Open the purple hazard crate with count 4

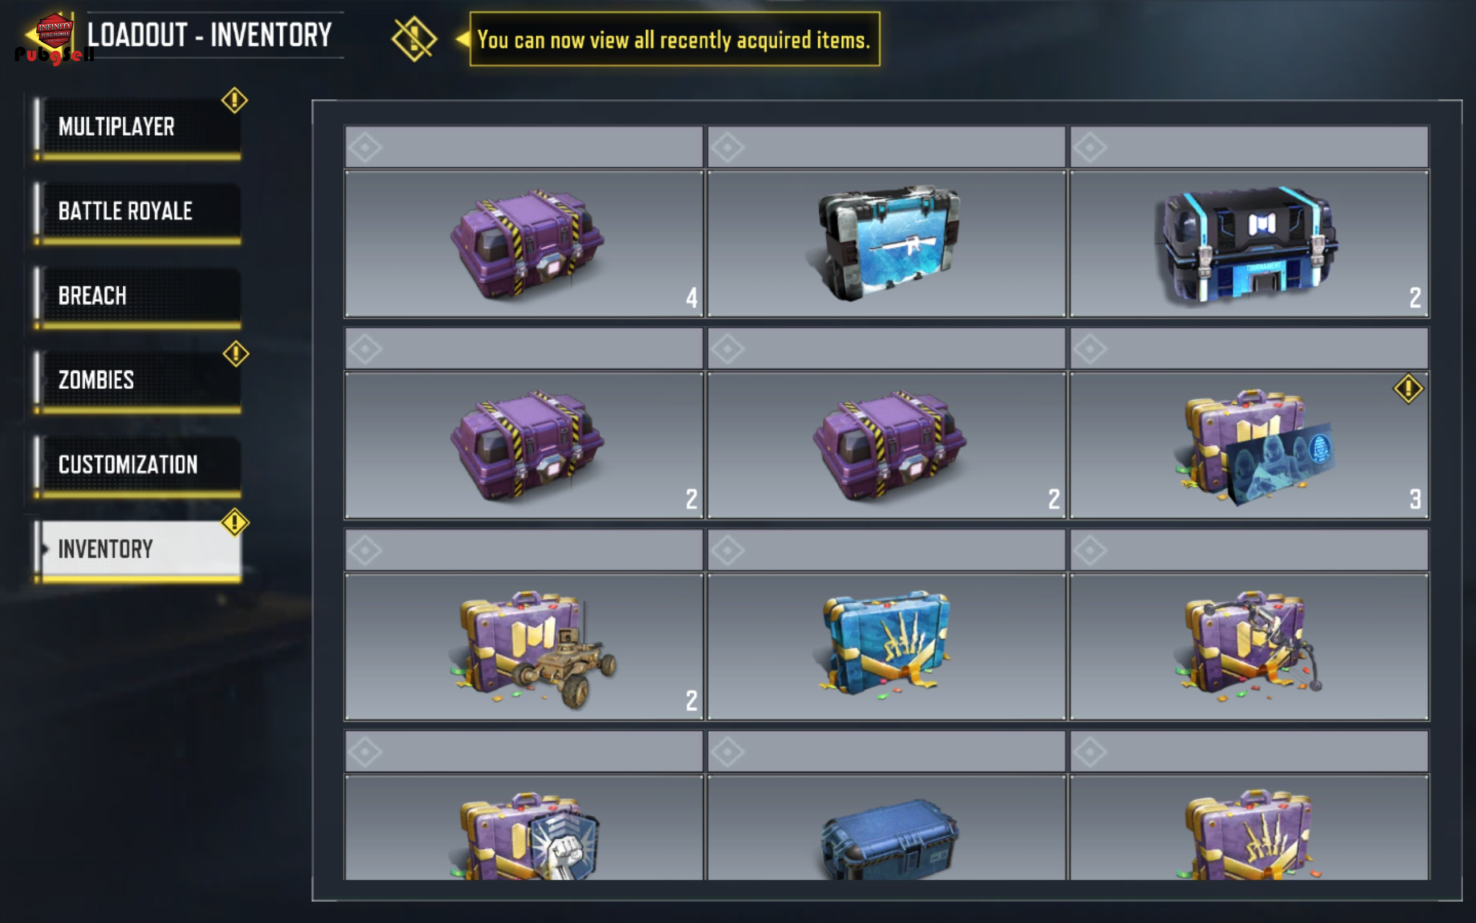coord(524,243)
